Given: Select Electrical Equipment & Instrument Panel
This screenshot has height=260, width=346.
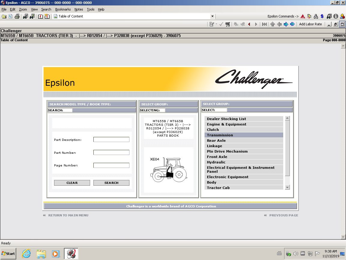Looking at the screenshot, I should pos(244,169).
